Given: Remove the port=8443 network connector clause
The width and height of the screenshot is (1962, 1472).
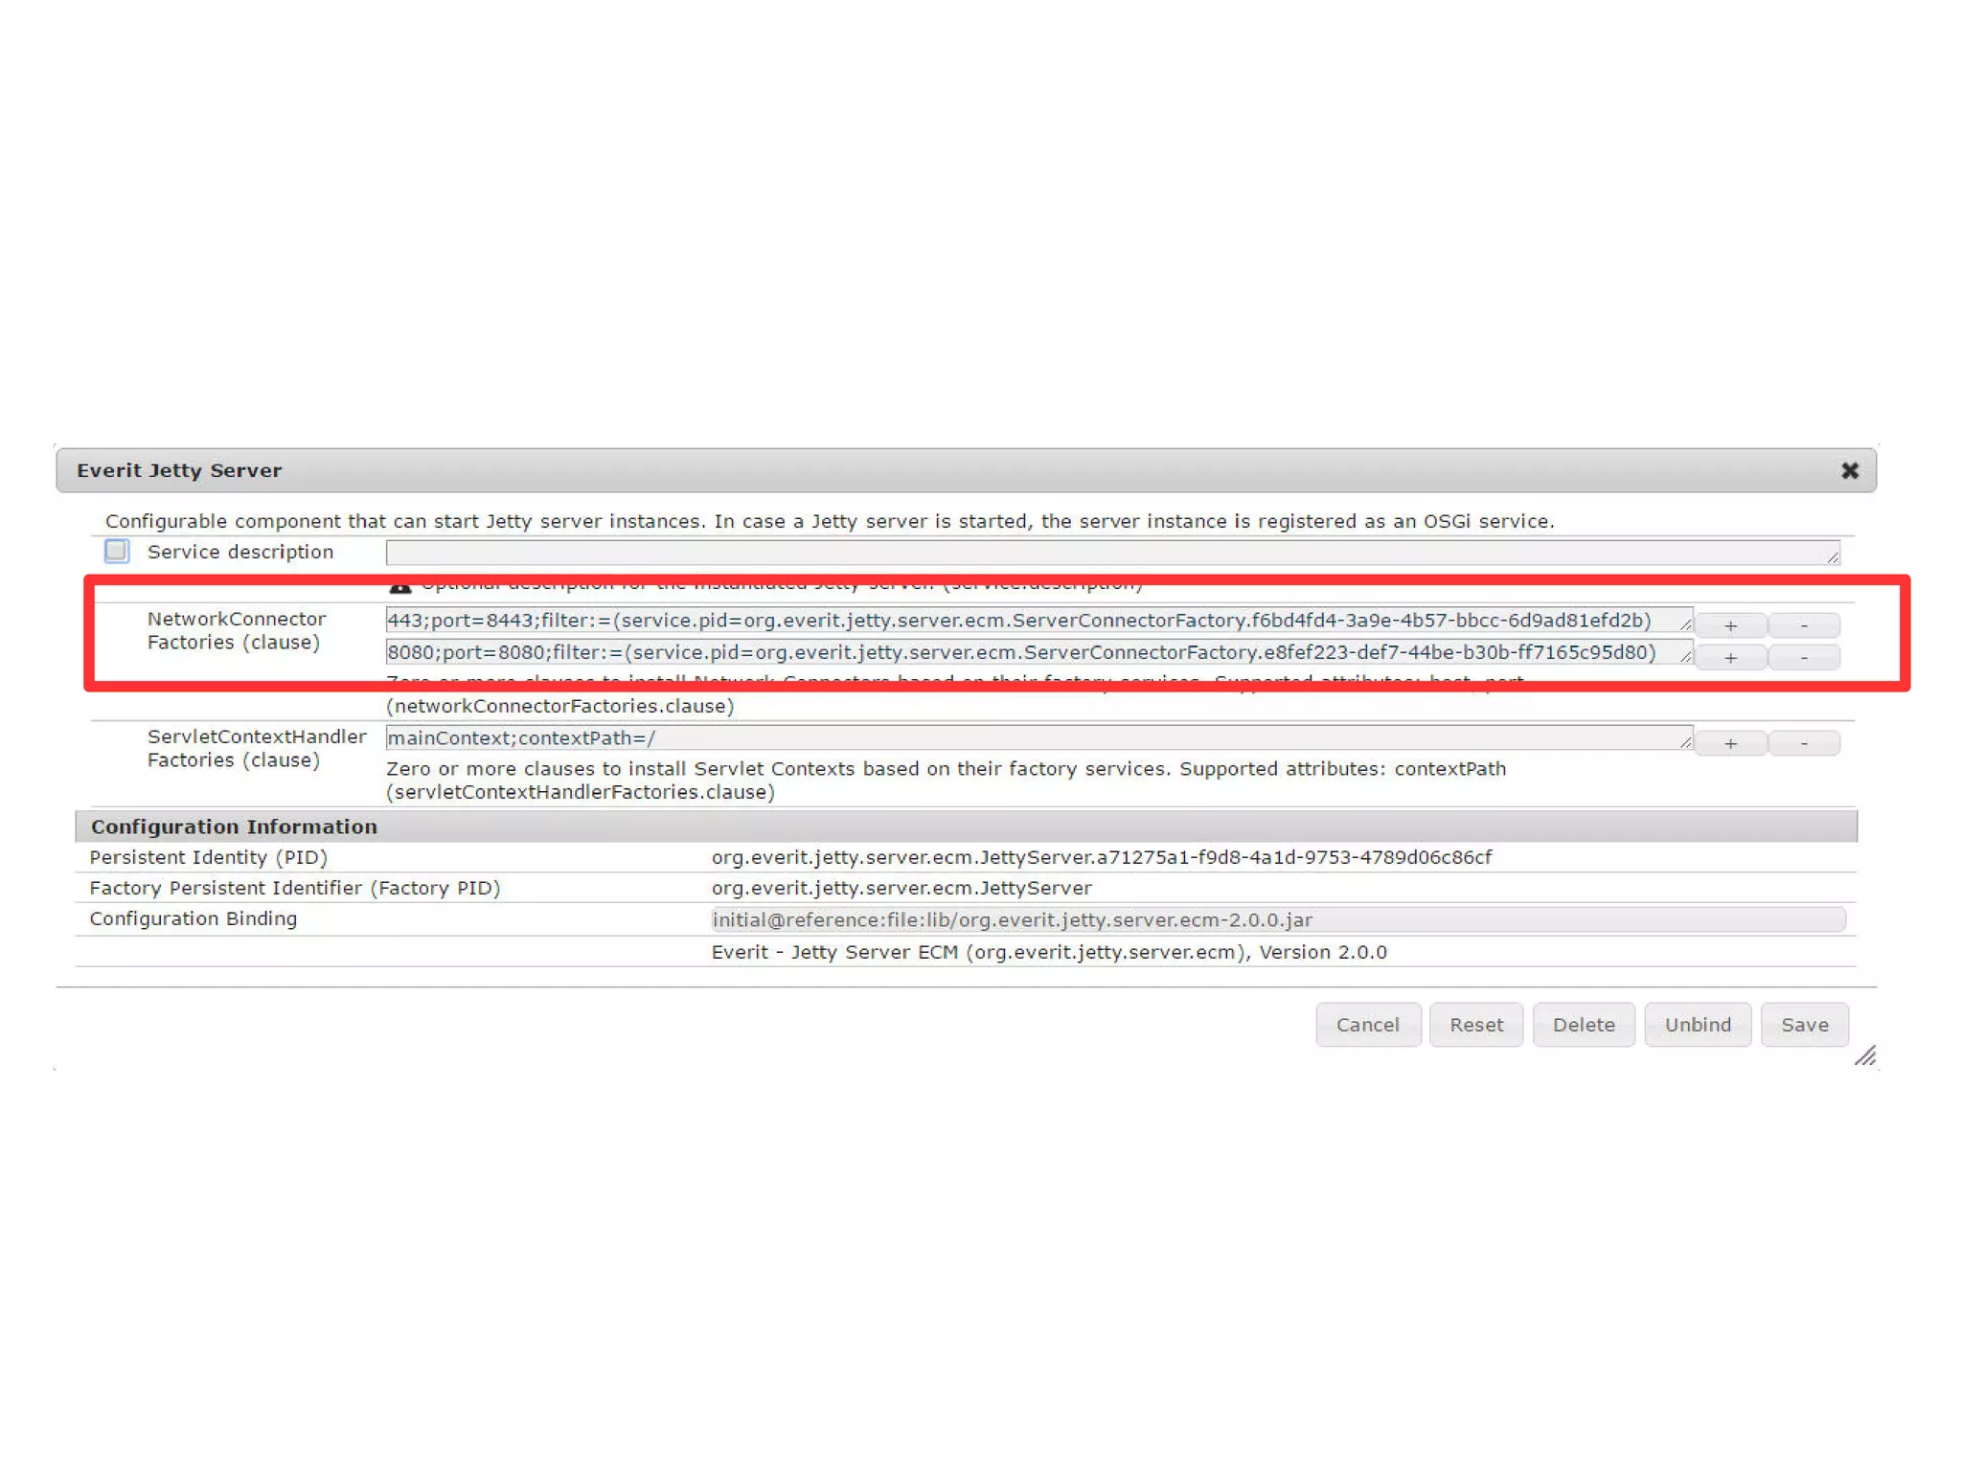Looking at the screenshot, I should click(1803, 625).
